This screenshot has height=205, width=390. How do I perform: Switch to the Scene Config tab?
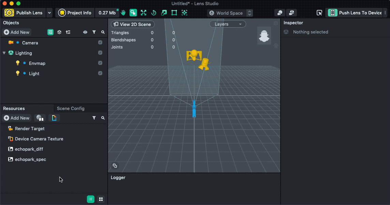click(71, 109)
